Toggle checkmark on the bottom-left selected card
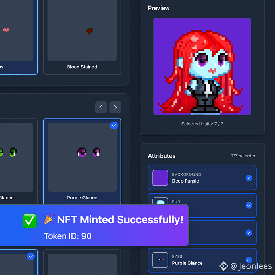The width and height of the screenshot is (275, 275). [31, 256]
